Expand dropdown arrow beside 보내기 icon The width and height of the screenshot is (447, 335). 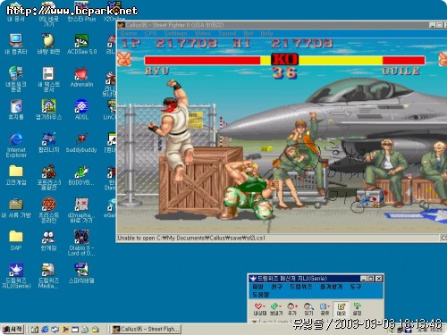280,306
